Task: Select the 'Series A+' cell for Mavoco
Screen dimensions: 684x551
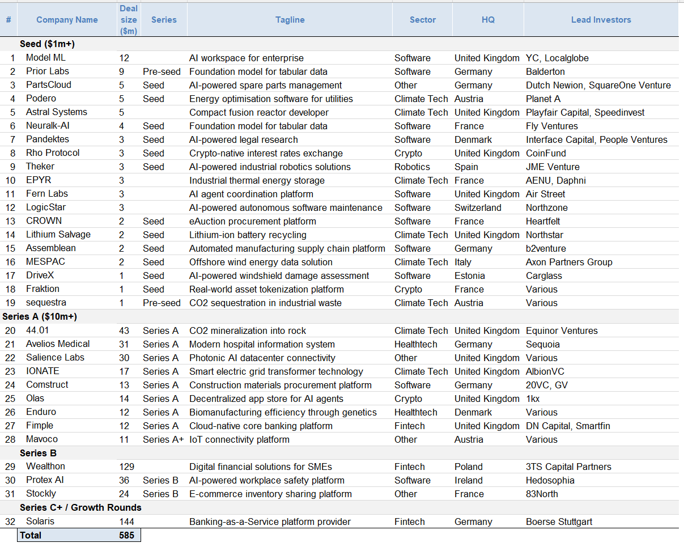Action: 163,439
